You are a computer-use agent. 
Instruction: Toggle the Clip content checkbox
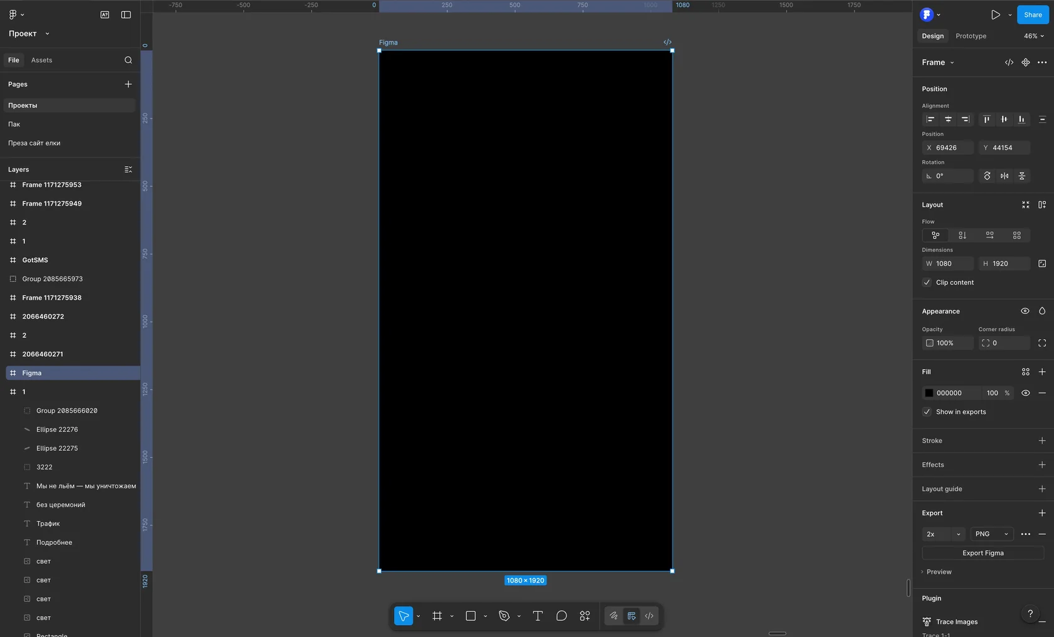click(927, 282)
